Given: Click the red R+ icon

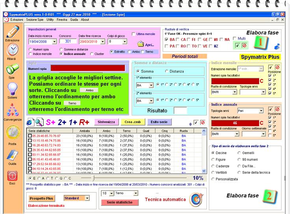Looking at the screenshot, I should point(84,122).
